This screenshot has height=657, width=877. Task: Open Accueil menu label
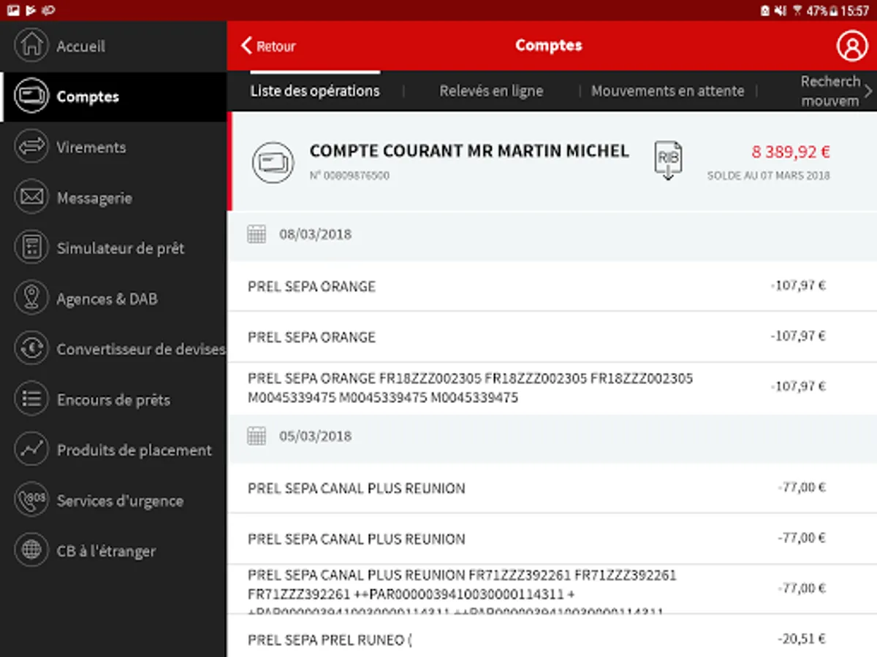pos(81,46)
